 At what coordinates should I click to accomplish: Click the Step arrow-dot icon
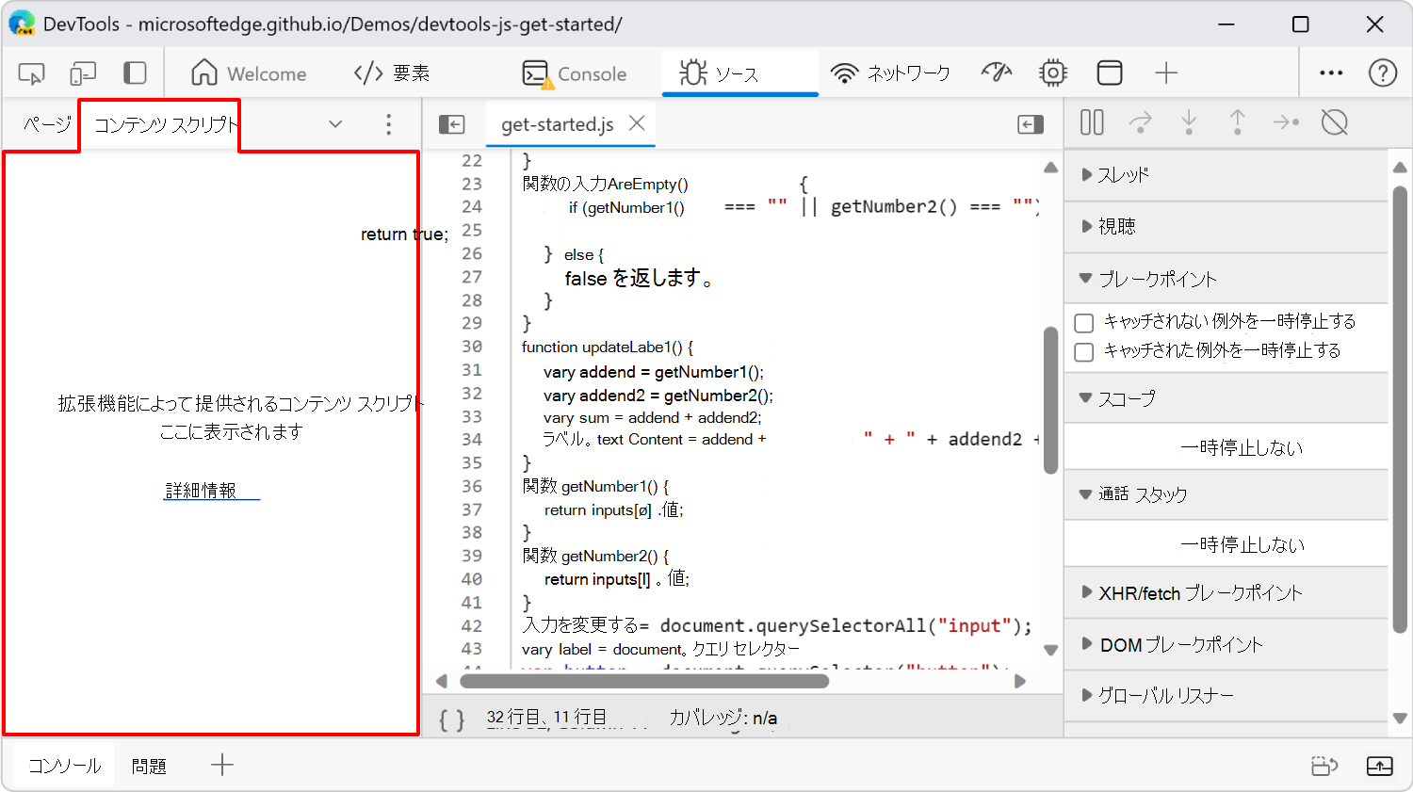coord(1286,122)
